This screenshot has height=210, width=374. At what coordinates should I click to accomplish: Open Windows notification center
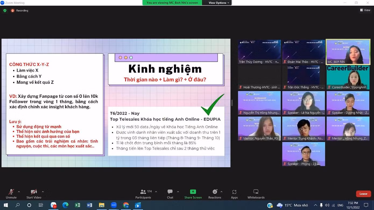coord(366,205)
